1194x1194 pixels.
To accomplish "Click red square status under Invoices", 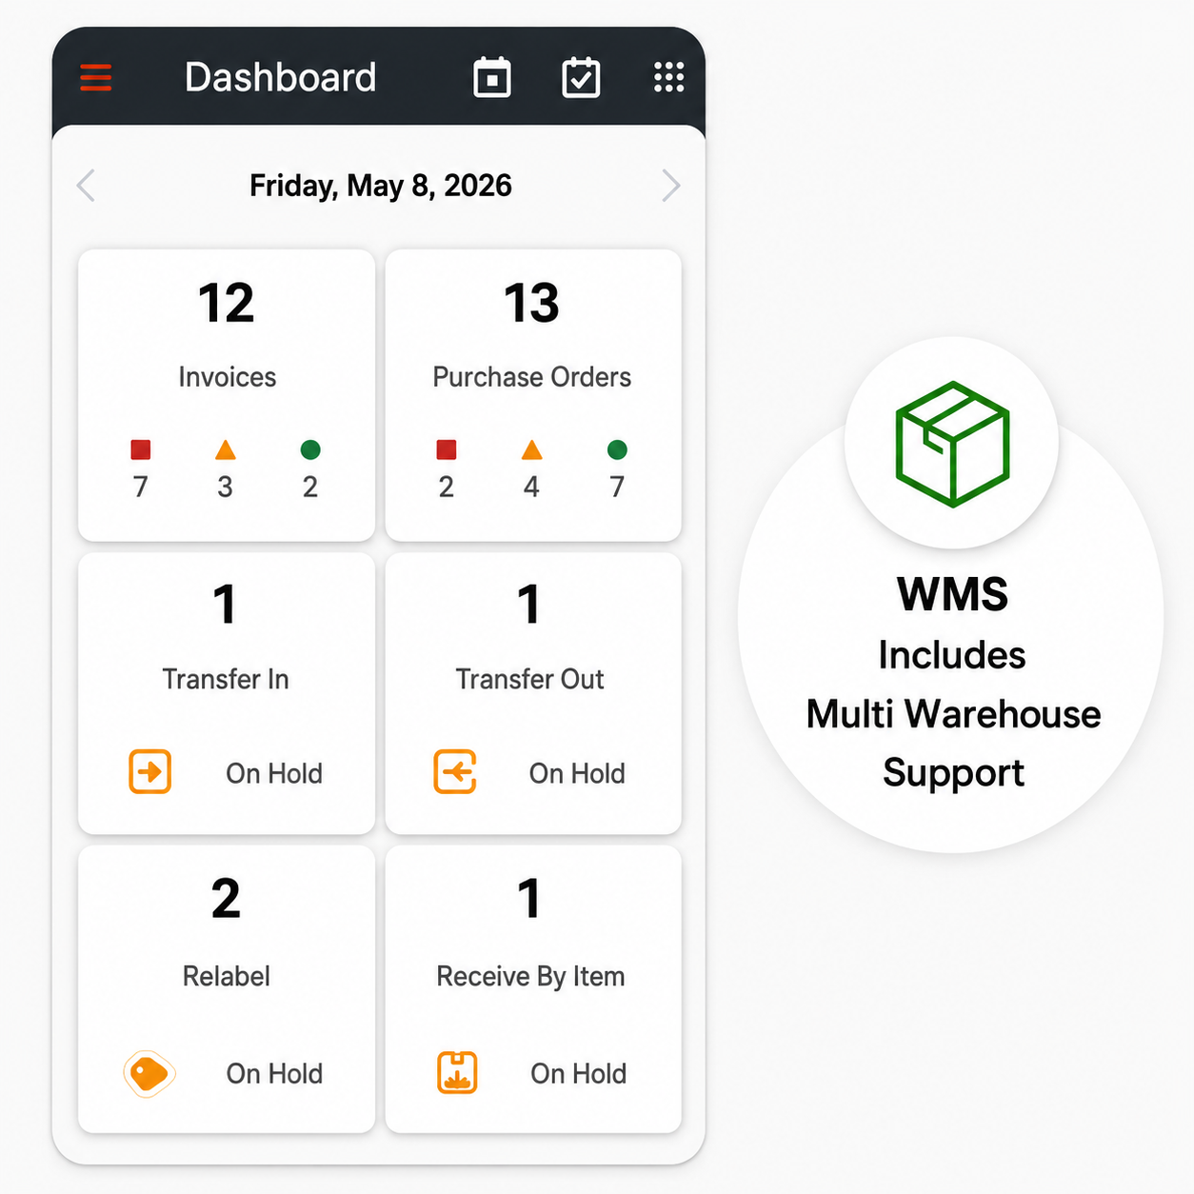I will 141,449.
